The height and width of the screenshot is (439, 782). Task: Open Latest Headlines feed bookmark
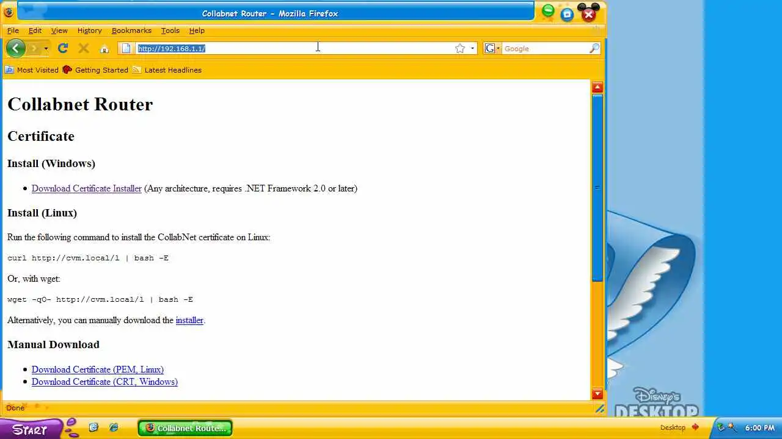[x=167, y=70]
